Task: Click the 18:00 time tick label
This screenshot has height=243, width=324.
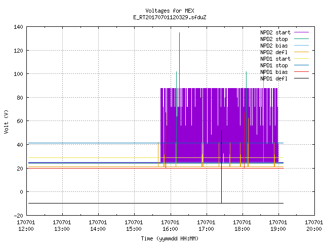Action: coord(242,229)
